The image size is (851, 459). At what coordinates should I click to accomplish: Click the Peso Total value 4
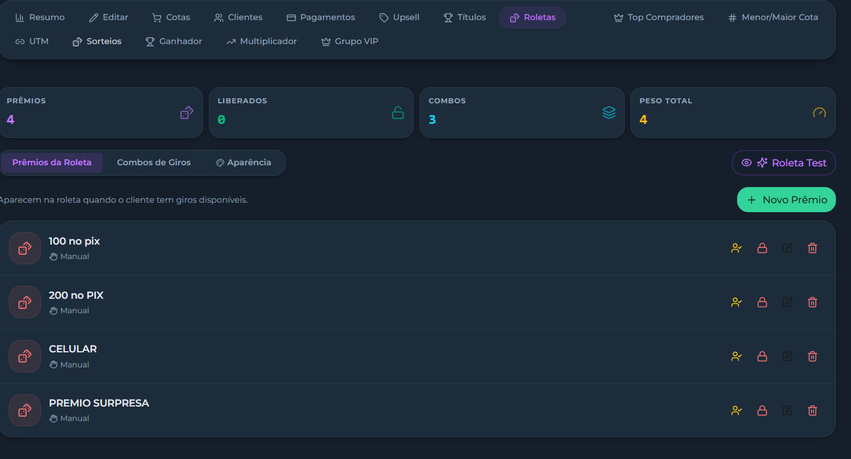pos(643,119)
